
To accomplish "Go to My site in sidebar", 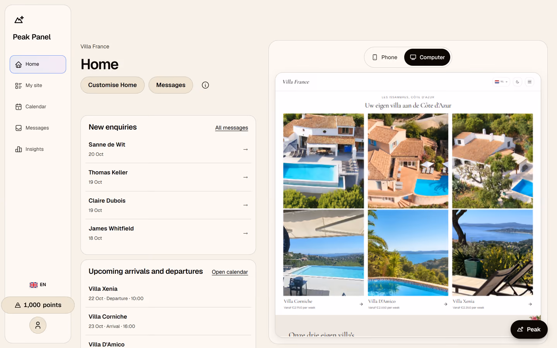I will point(38,85).
